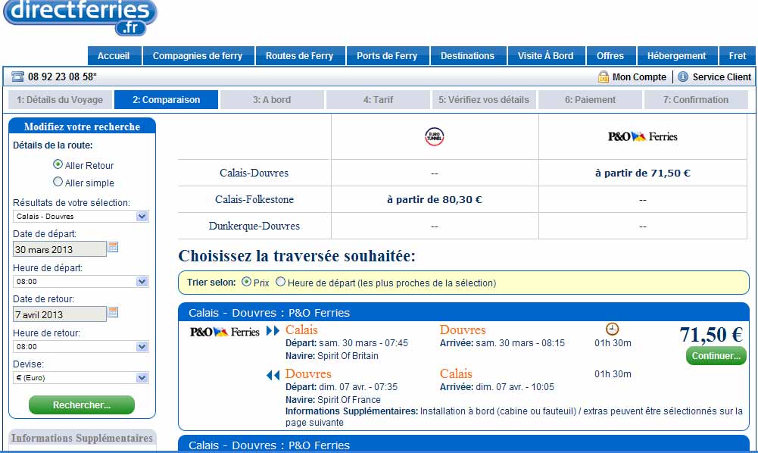The height and width of the screenshot is (453, 758).
Task: Open calendar icon for Date de départ
Action: [x=113, y=247]
